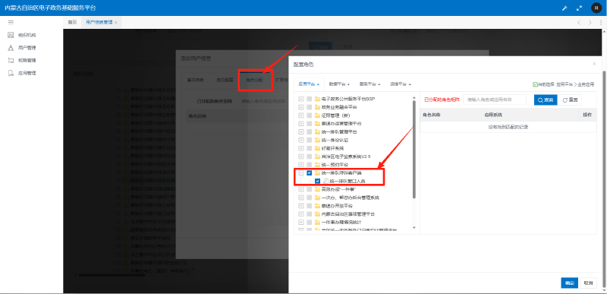Image resolution: width=607 pixels, height=294 pixels.
Task: Check the 一件事办理情况统计 checkbox
Action: tap(310, 223)
